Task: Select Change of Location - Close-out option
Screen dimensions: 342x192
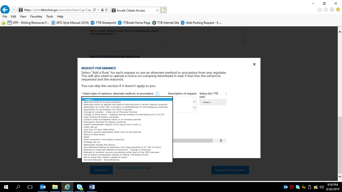Action: point(127,112)
